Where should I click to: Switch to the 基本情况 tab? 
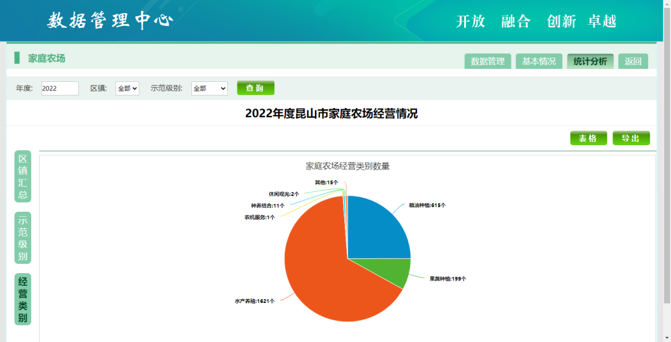539,61
